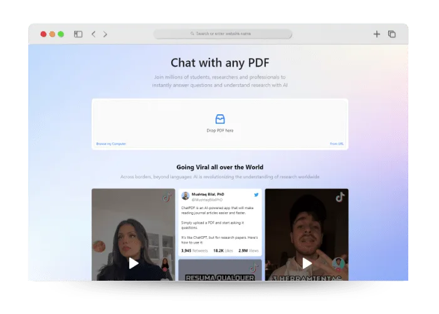Screen dimensions: 439x314
Task: Click the red close window button
Action: [43, 34]
